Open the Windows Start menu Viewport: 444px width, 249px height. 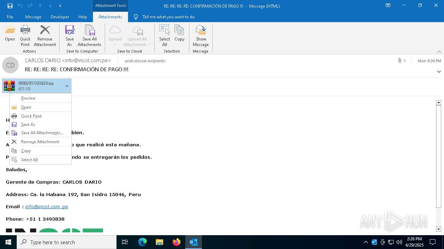(8, 242)
